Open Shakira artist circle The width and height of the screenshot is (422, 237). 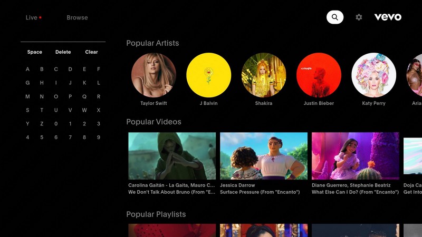coord(264,75)
